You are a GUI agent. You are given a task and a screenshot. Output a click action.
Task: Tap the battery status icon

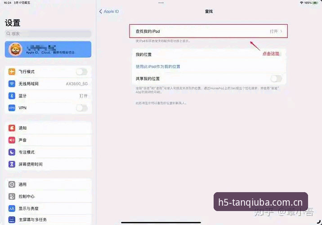click(x=315, y=3)
